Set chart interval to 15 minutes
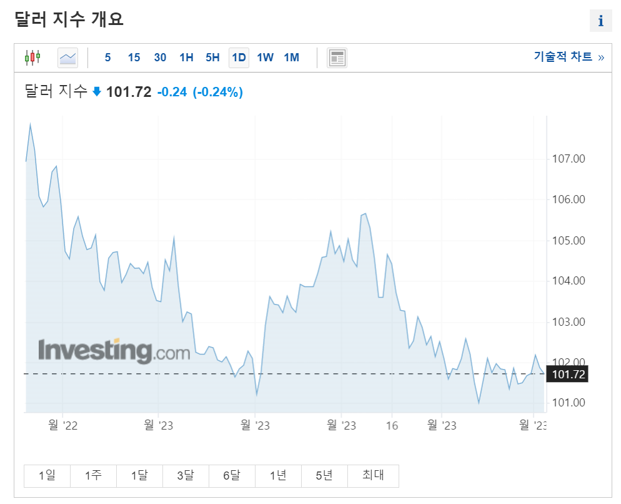 (134, 58)
